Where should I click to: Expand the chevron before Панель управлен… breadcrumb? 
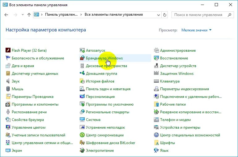click(42, 15)
